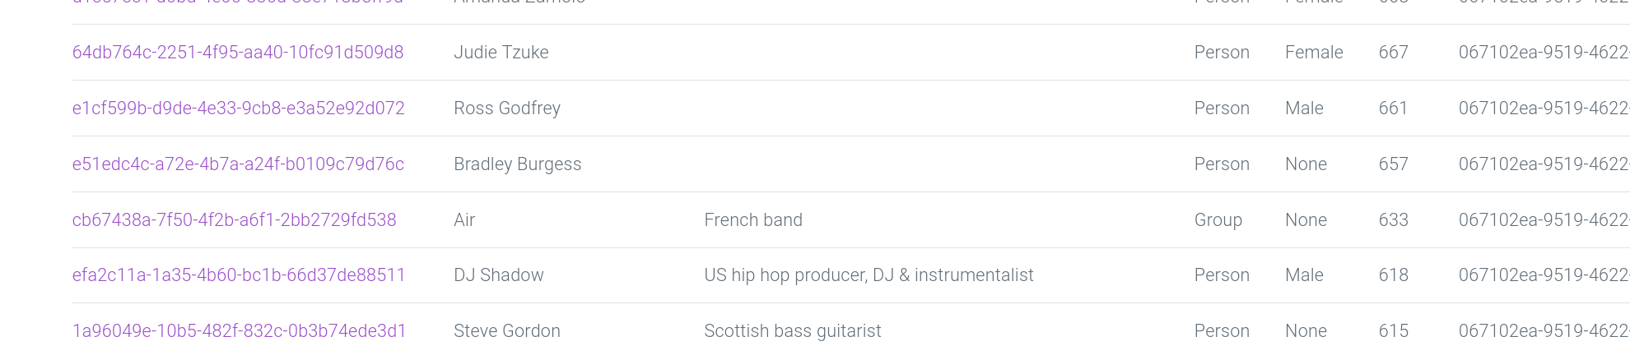
Task: Open artist ID link 64db764c-2251-4f95-aa40-10fc91d509d8
Action: [238, 53]
